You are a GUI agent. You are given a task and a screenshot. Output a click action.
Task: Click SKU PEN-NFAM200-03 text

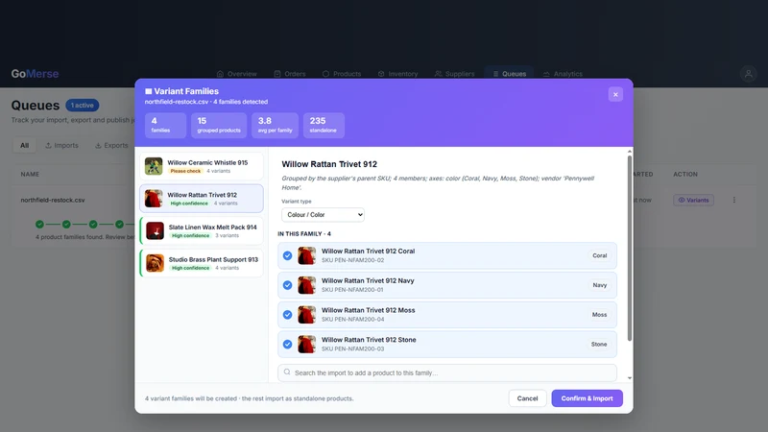pyautogui.click(x=352, y=348)
